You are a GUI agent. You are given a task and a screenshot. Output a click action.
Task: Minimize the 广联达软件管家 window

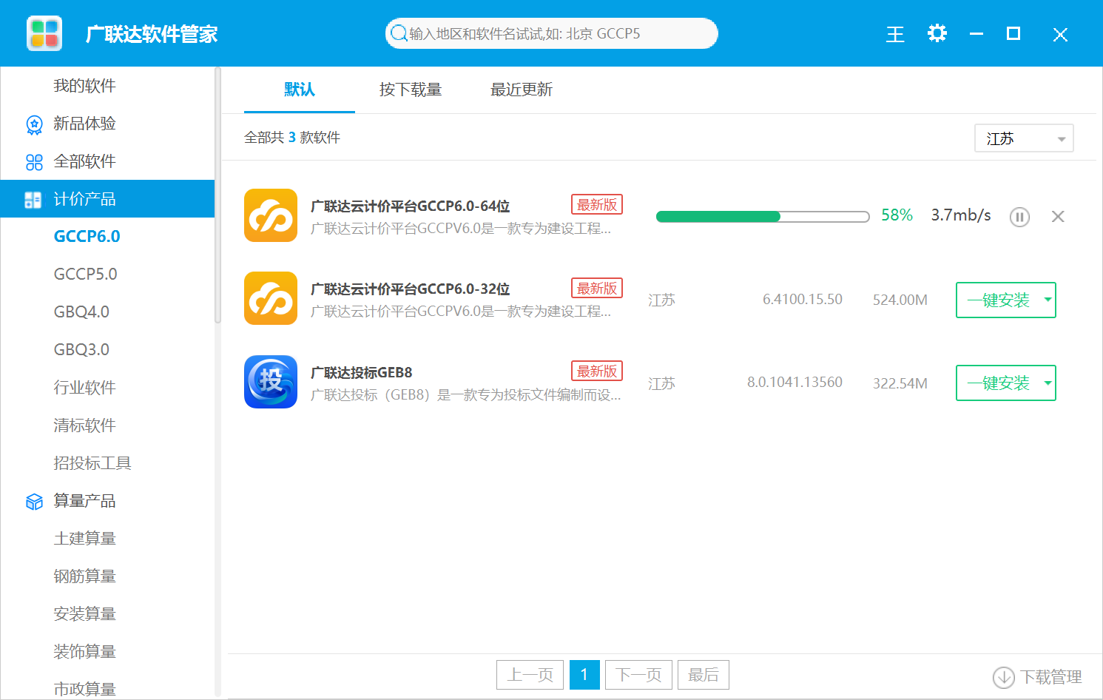point(976,34)
